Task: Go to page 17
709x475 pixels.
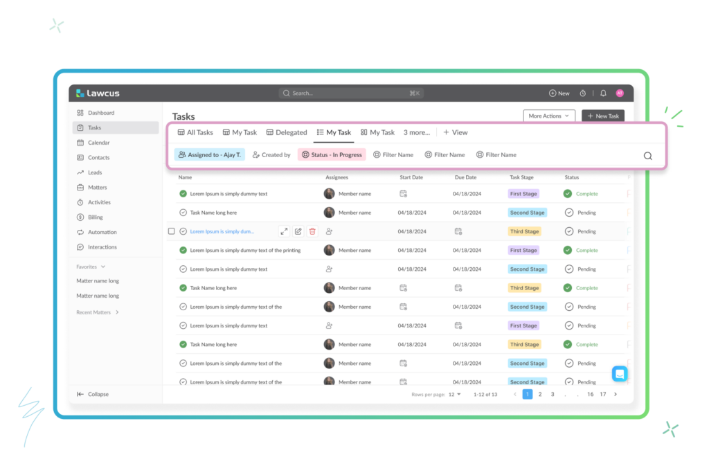Action: (x=603, y=395)
